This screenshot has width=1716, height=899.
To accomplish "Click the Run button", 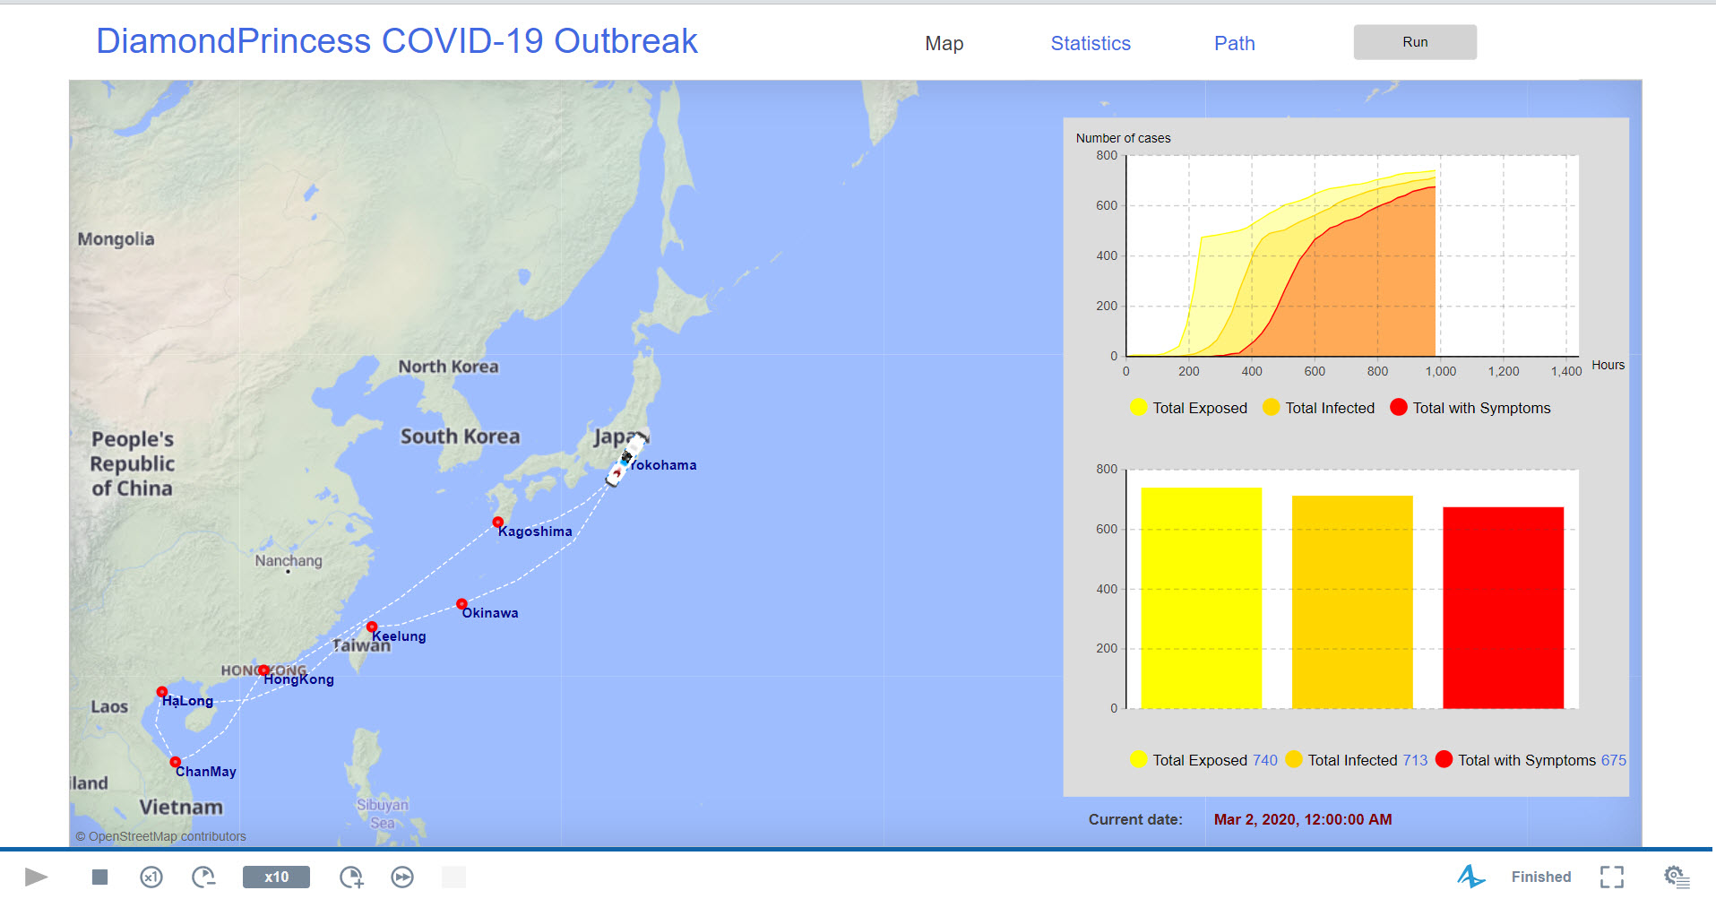I will (x=1415, y=42).
